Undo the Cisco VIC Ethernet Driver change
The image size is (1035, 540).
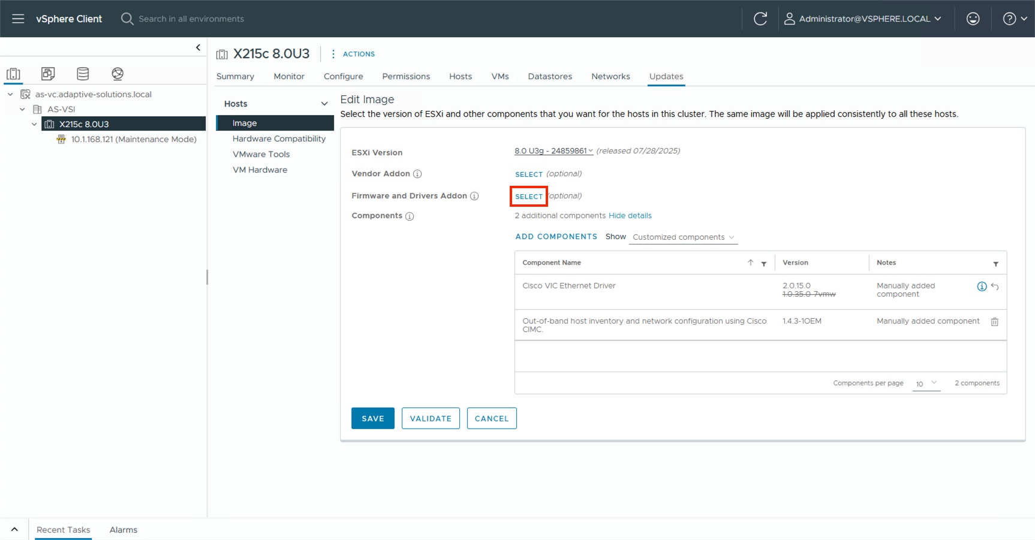[994, 286]
